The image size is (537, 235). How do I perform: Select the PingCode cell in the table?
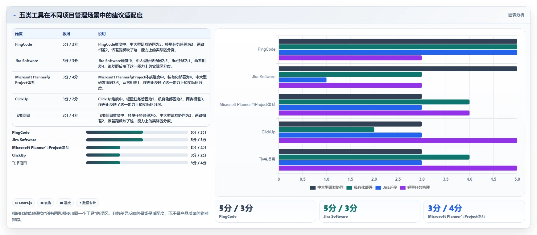23,44
